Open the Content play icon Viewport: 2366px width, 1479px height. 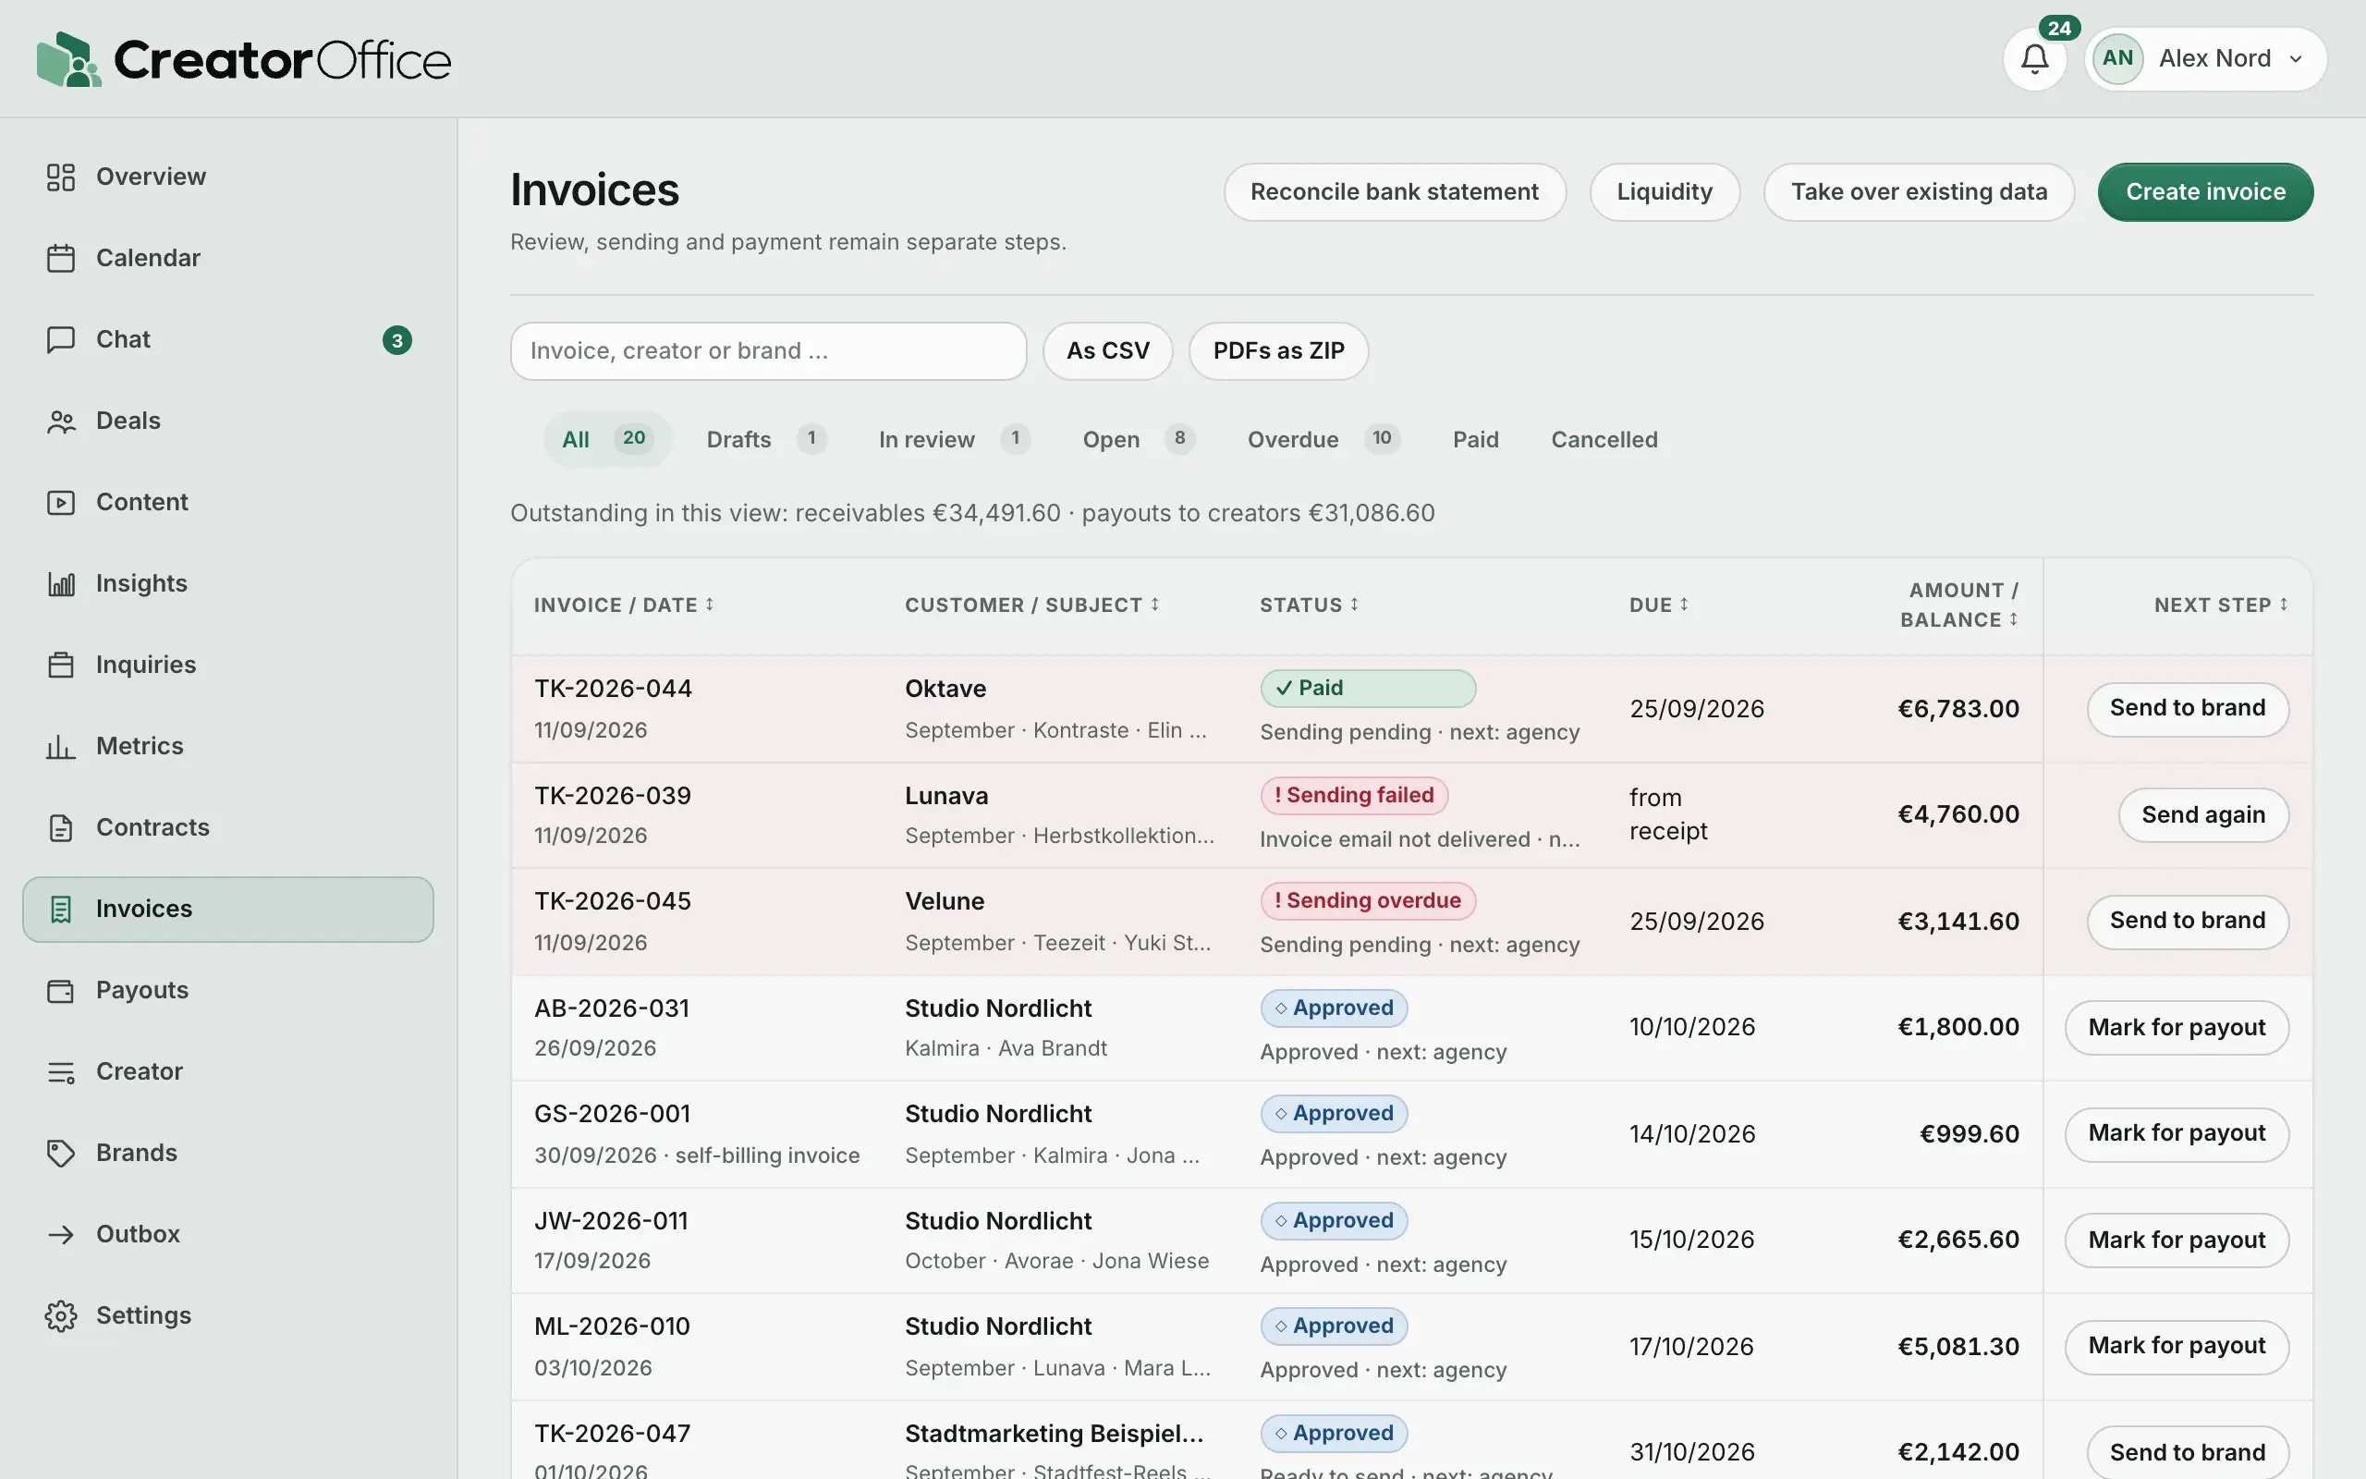(x=61, y=503)
